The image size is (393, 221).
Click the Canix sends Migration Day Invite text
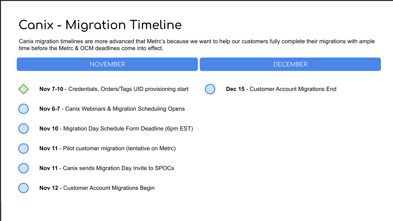click(x=106, y=168)
